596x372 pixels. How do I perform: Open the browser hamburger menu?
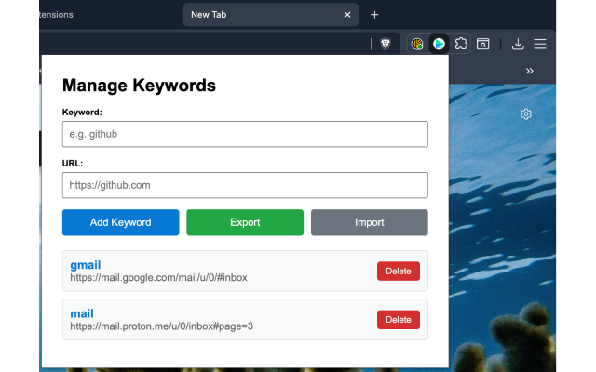(540, 44)
